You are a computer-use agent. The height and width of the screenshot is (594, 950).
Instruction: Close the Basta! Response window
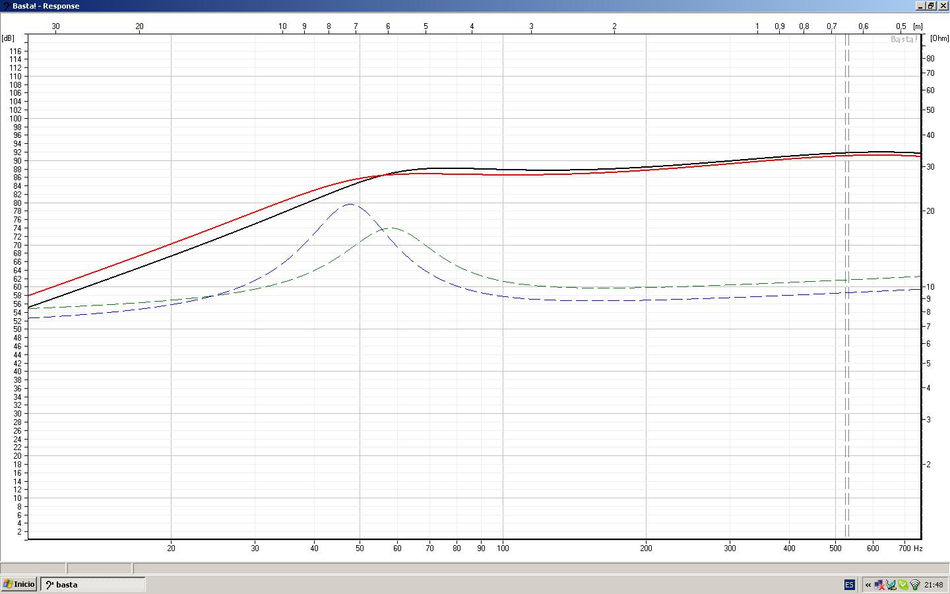pyautogui.click(x=942, y=6)
